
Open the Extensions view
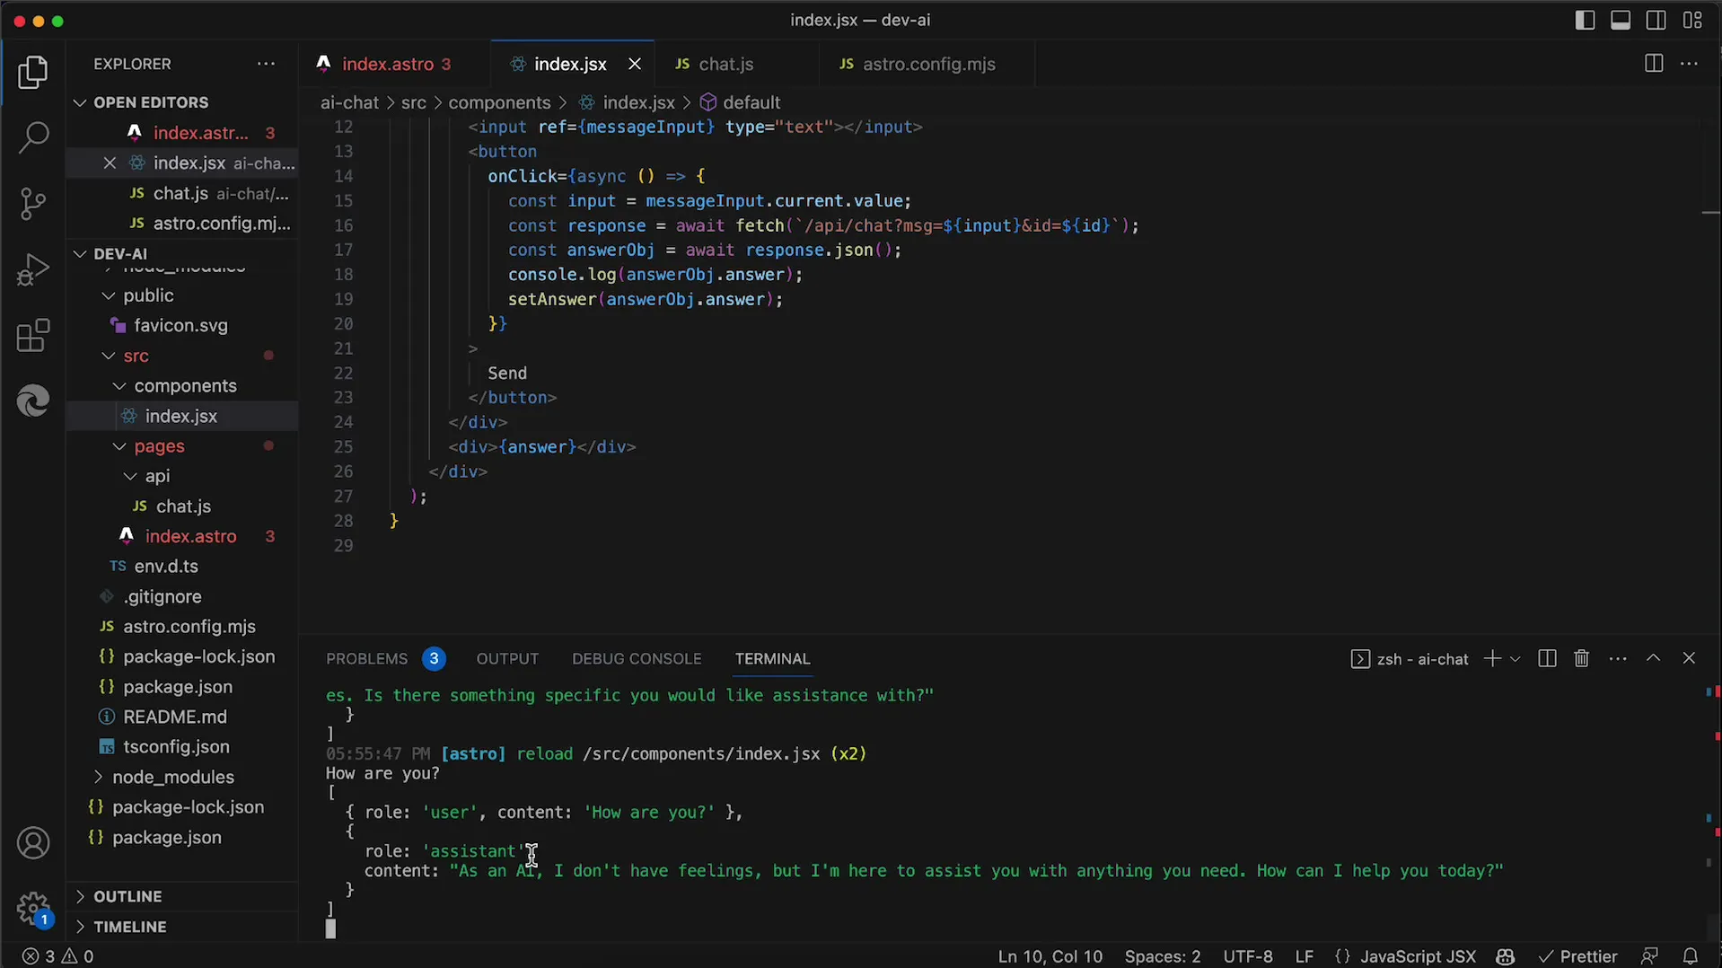pos(33,336)
